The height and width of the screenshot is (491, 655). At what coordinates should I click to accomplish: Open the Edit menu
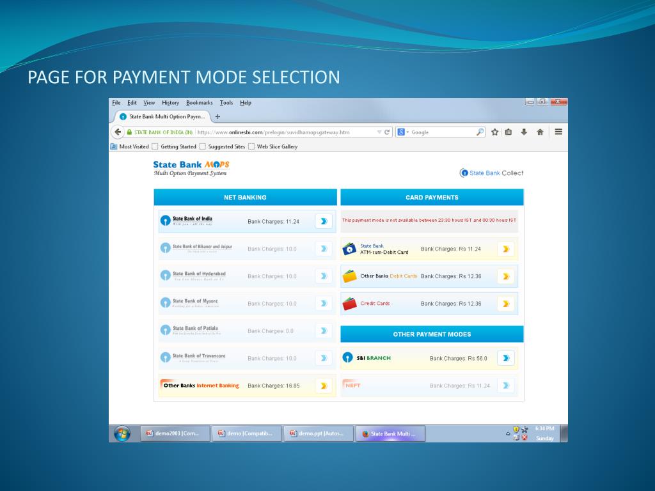coord(132,103)
